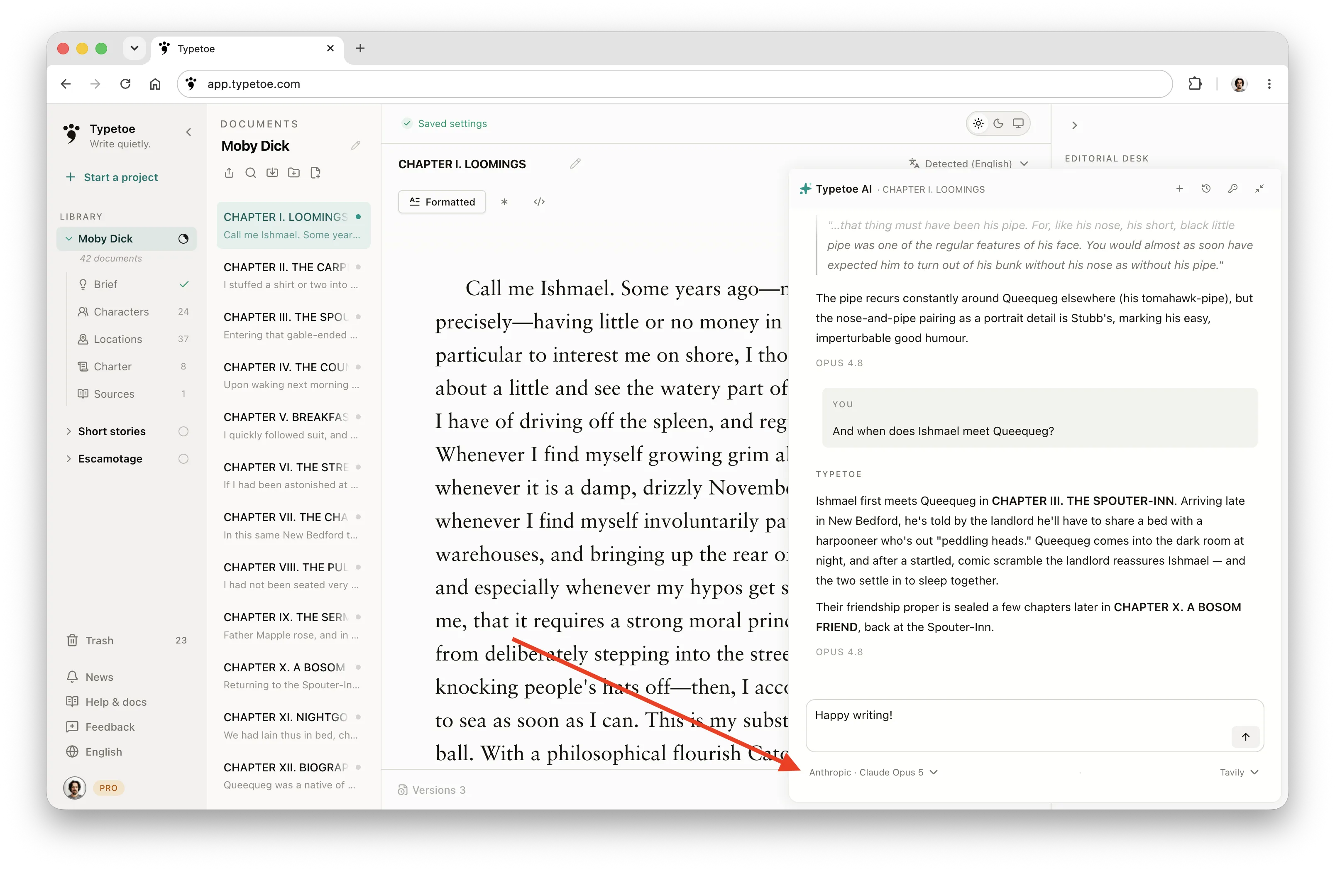
Task: Toggle the Escamotage status circle
Action: point(183,459)
